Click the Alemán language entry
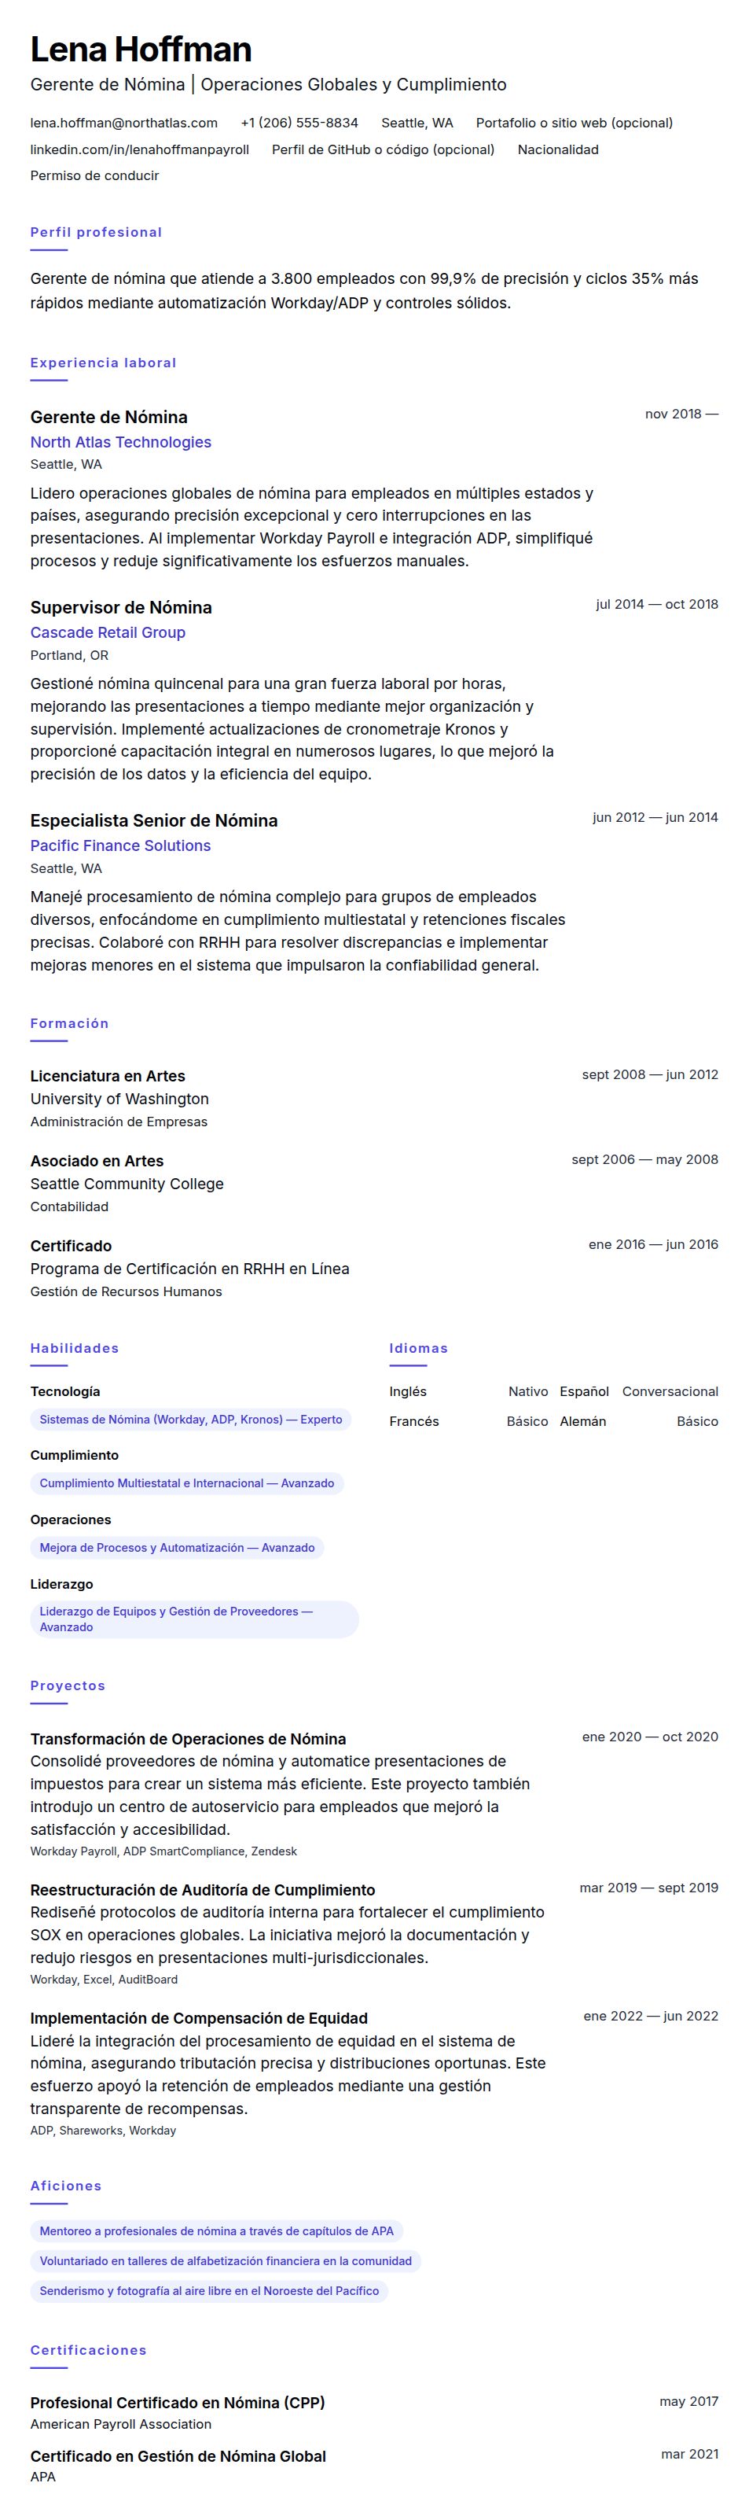 point(583,1421)
